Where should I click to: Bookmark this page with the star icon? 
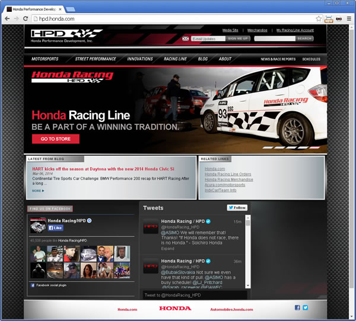pyautogui.click(x=319, y=19)
